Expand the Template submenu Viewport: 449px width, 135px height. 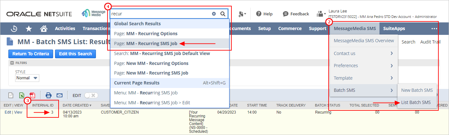(x=364, y=78)
